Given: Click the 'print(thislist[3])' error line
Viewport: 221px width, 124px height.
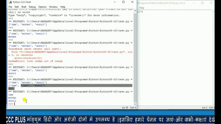Looking at the screenshot, I should pos(28,58).
